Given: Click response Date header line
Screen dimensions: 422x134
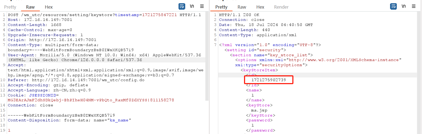Looking at the screenshot, I should tap(266, 25).
